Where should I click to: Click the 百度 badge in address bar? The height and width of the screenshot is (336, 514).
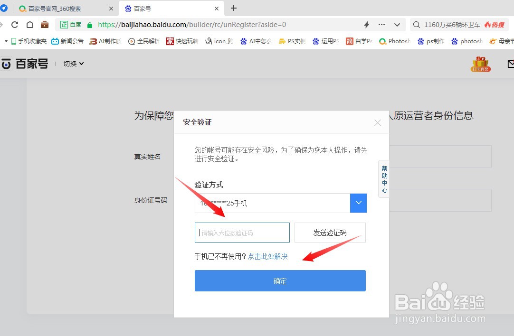(x=70, y=24)
